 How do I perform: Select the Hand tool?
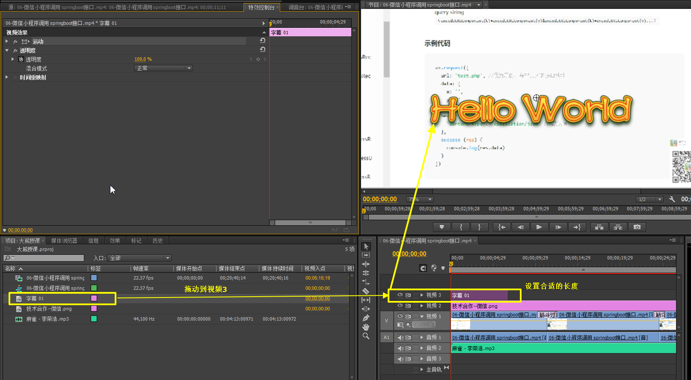[366, 327]
